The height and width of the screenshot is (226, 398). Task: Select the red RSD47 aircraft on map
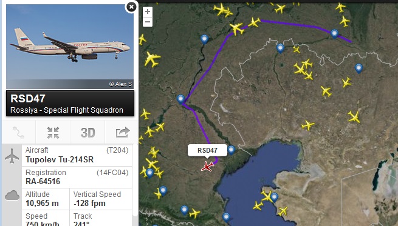[x=207, y=167]
